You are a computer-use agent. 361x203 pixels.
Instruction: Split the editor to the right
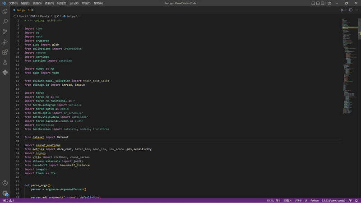click(351, 10)
